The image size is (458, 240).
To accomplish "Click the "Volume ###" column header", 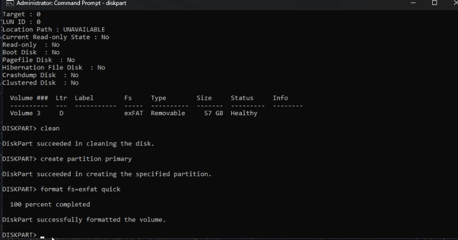I will 29,98.
